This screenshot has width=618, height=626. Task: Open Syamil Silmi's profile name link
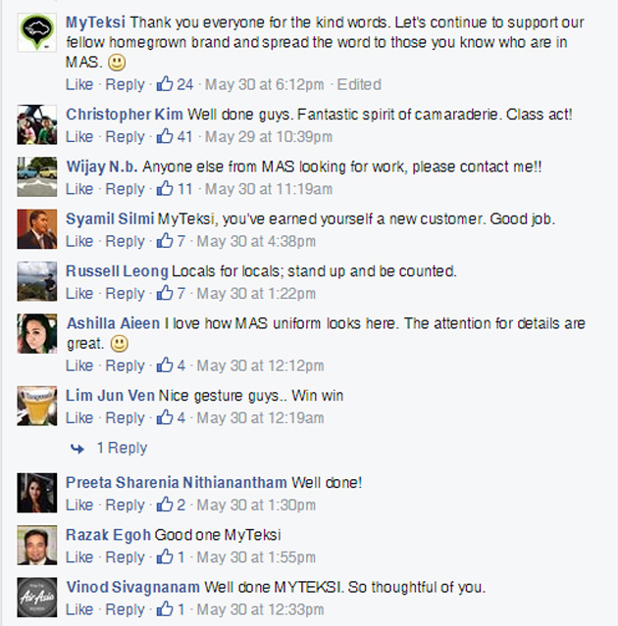(x=110, y=219)
